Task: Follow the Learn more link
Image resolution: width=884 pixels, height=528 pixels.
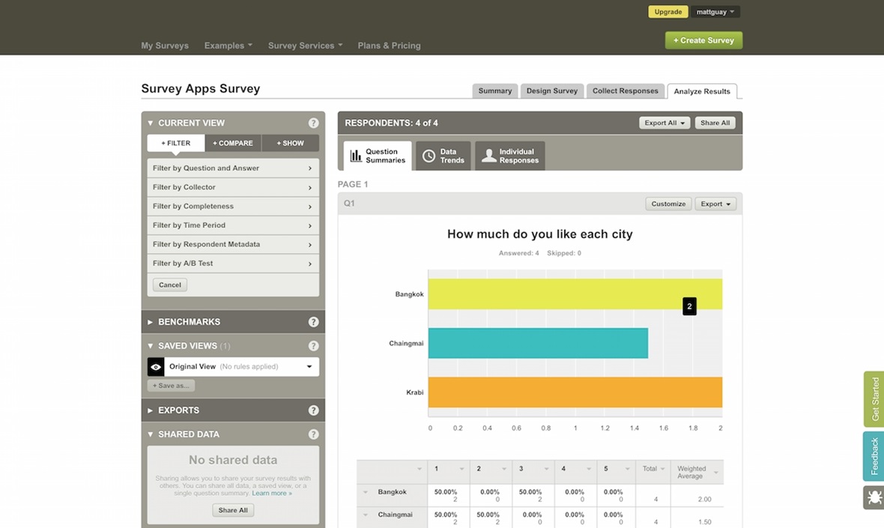Action: point(272,493)
